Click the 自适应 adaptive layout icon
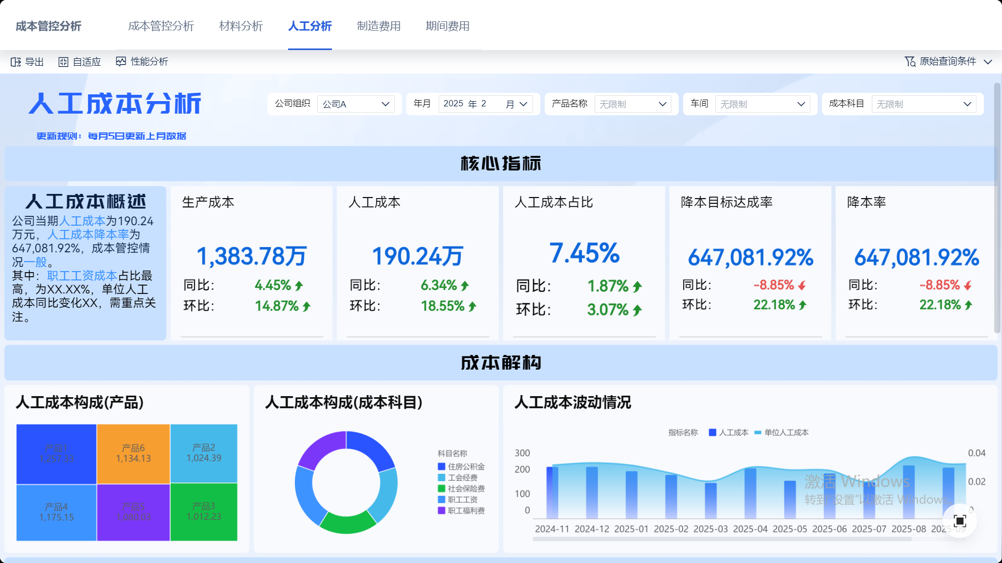This screenshot has height=563, width=1002. (x=63, y=62)
